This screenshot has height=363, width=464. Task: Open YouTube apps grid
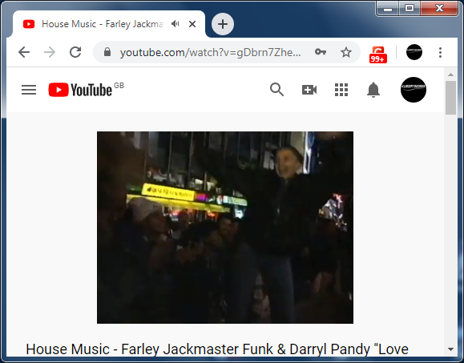tap(341, 90)
